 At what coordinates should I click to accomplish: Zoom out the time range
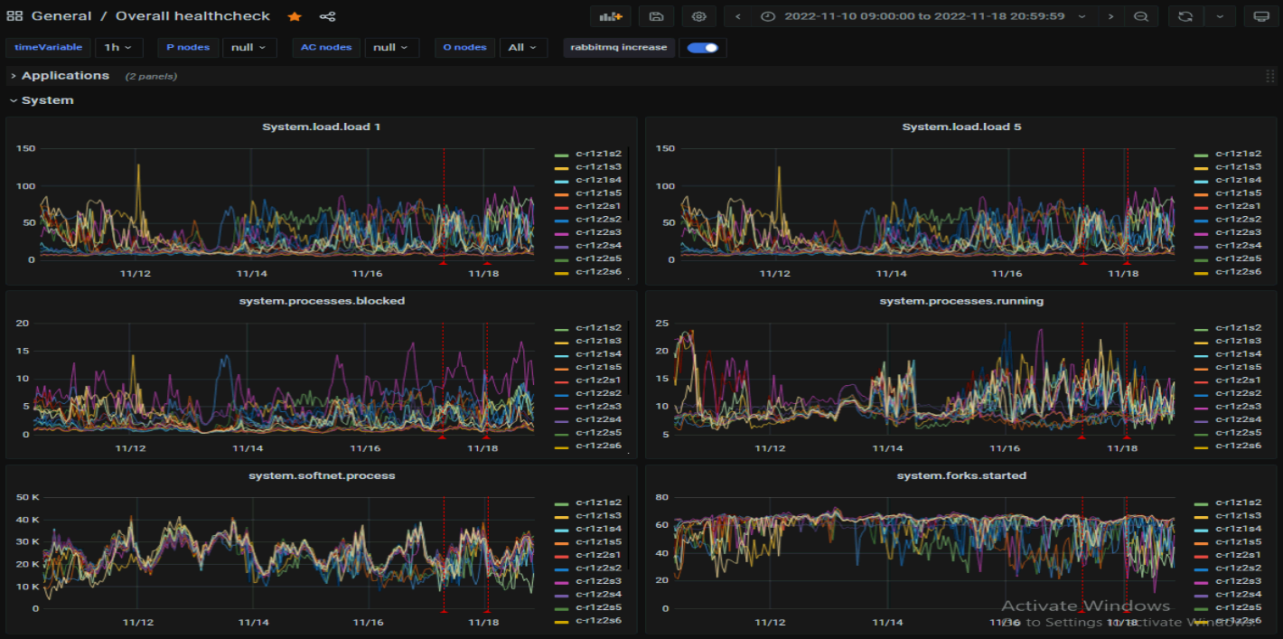point(1141,16)
